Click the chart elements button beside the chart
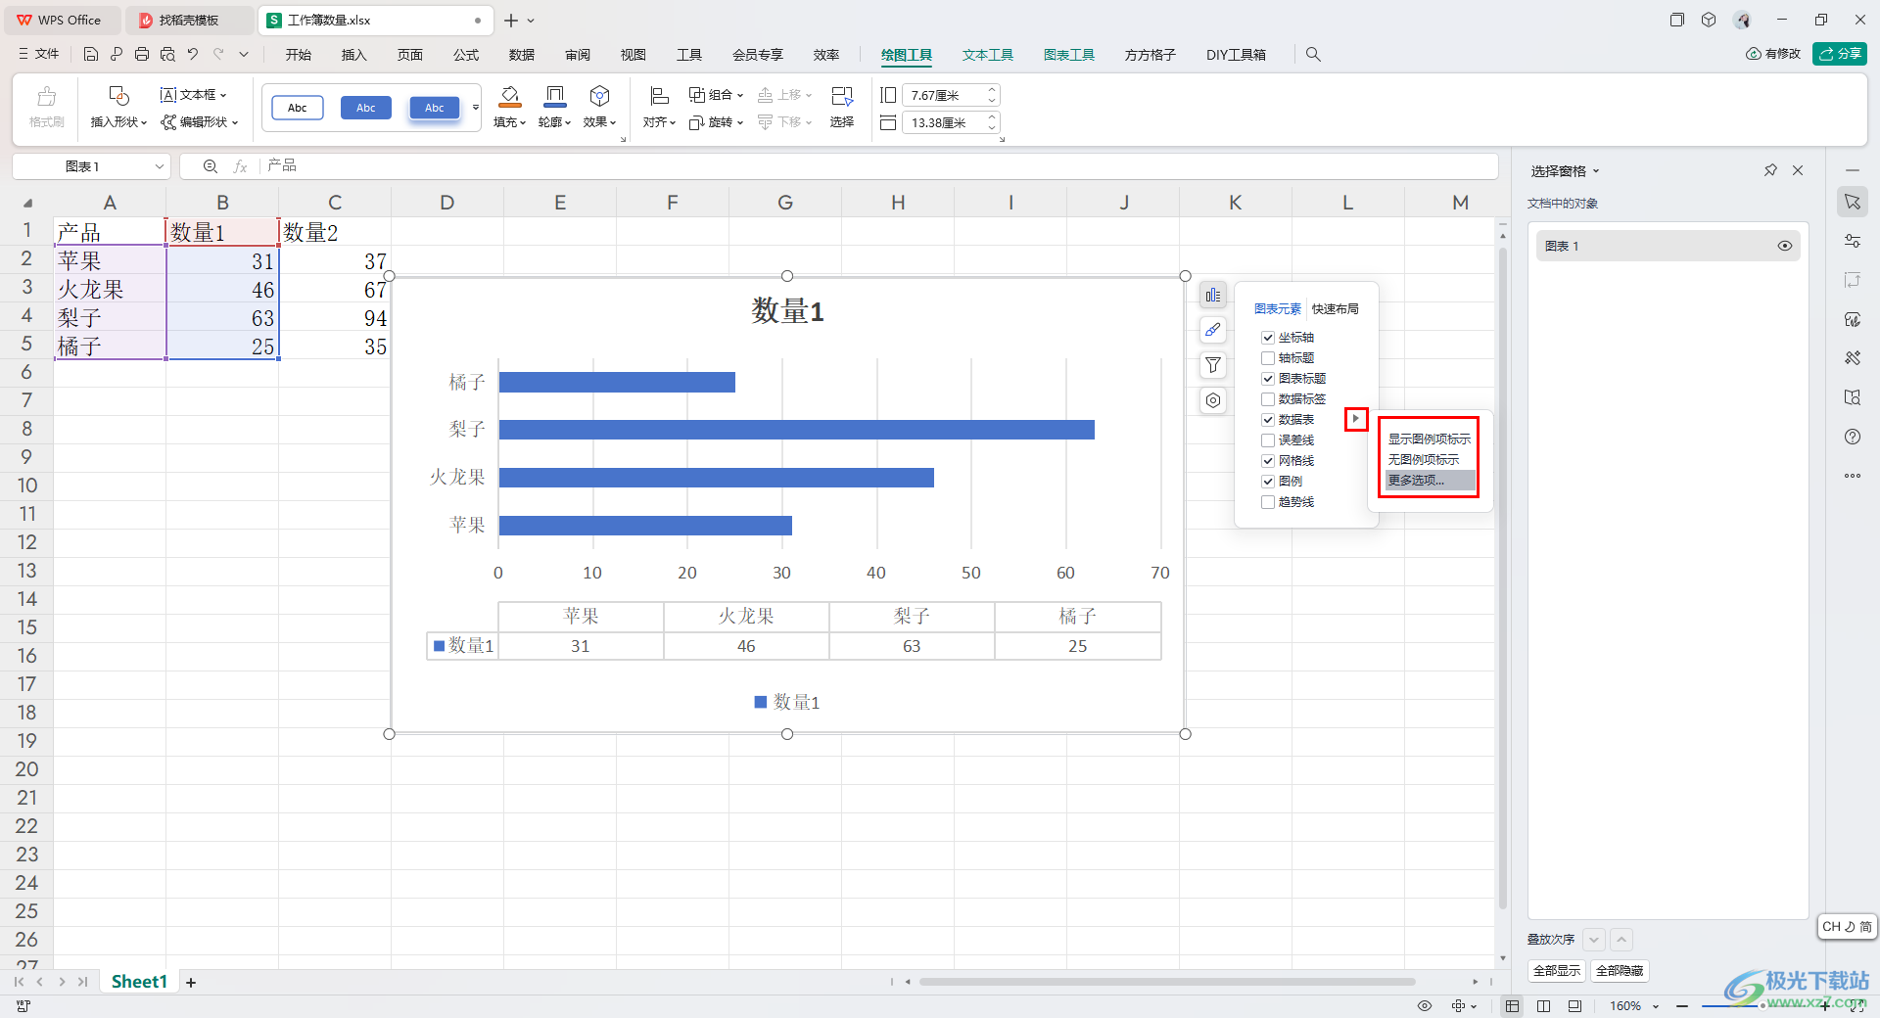 point(1213,295)
